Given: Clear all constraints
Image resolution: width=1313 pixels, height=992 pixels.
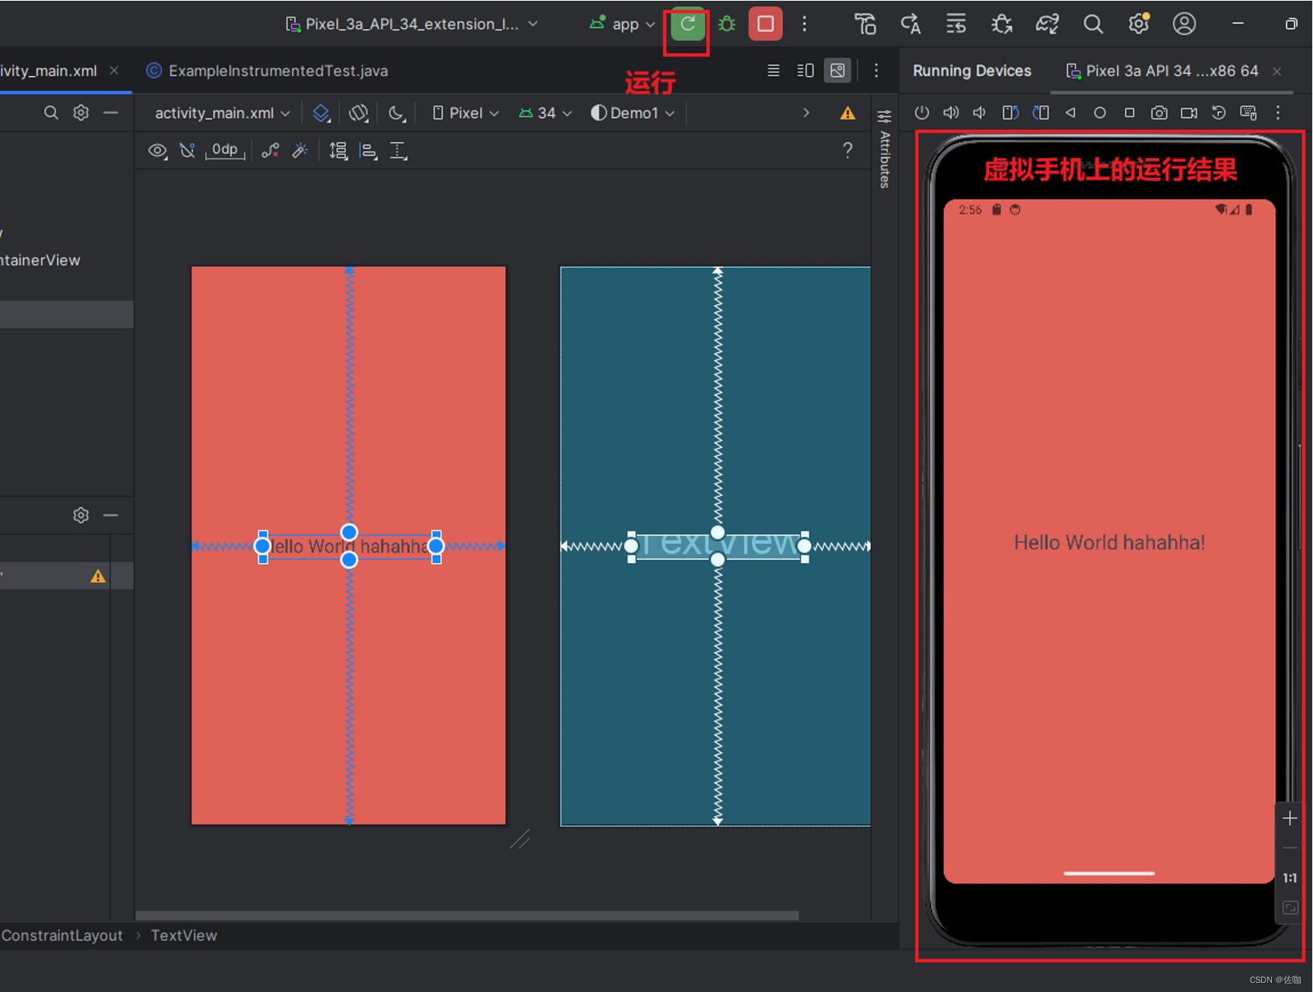Looking at the screenshot, I should point(270,151).
